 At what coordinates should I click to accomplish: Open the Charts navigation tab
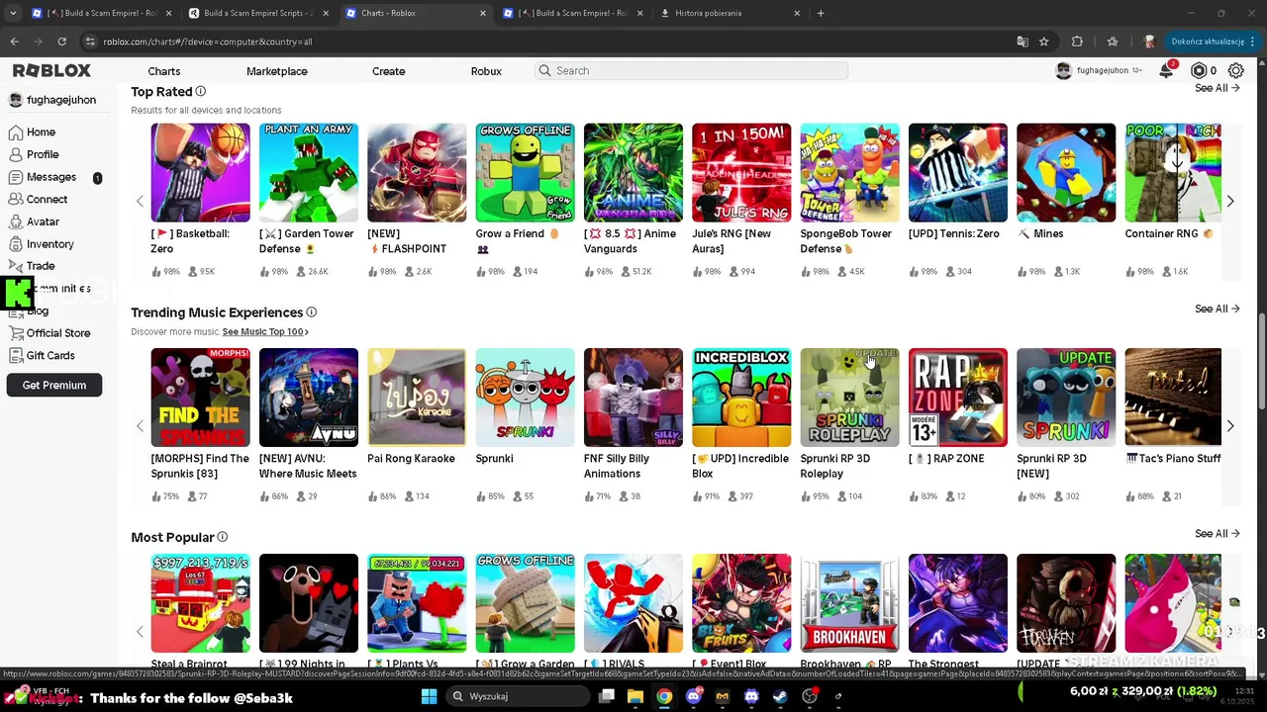(164, 71)
